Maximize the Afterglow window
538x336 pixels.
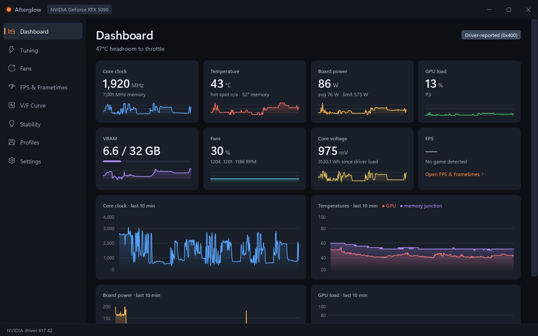pos(509,10)
